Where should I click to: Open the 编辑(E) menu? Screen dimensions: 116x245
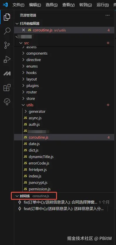pos(35,5)
